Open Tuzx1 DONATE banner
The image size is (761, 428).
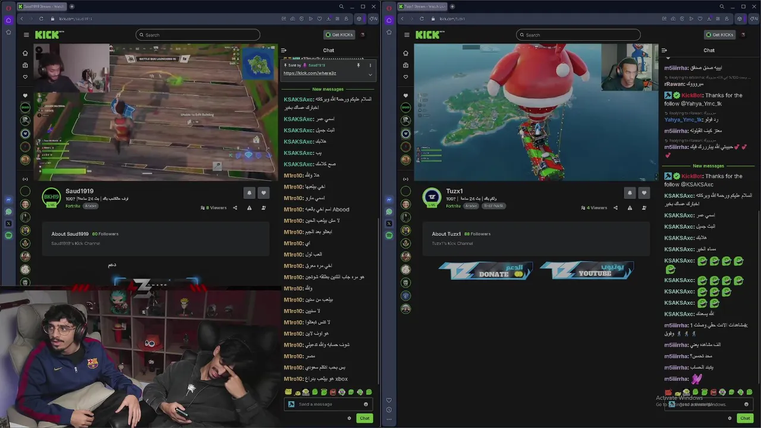point(485,270)
